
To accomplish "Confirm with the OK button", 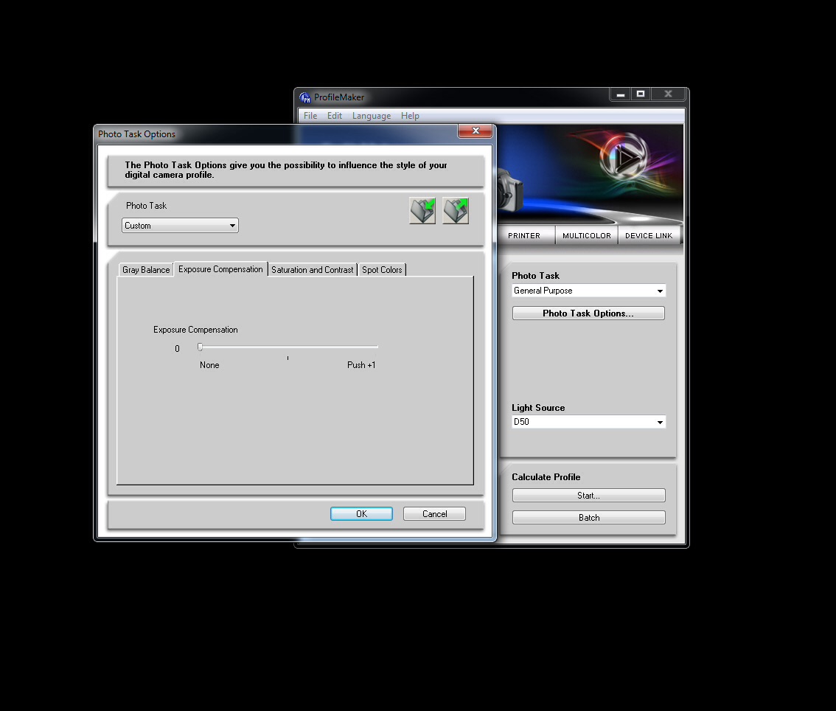I will coord(361,513).
